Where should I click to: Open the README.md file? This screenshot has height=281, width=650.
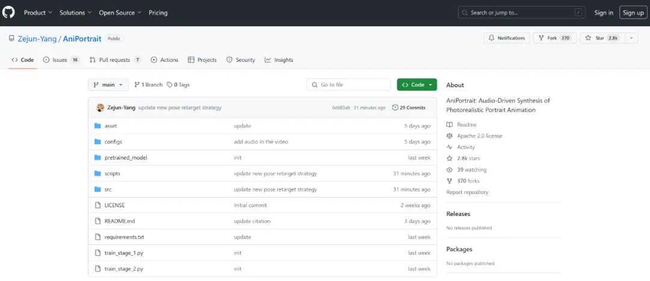pos(119,221)
